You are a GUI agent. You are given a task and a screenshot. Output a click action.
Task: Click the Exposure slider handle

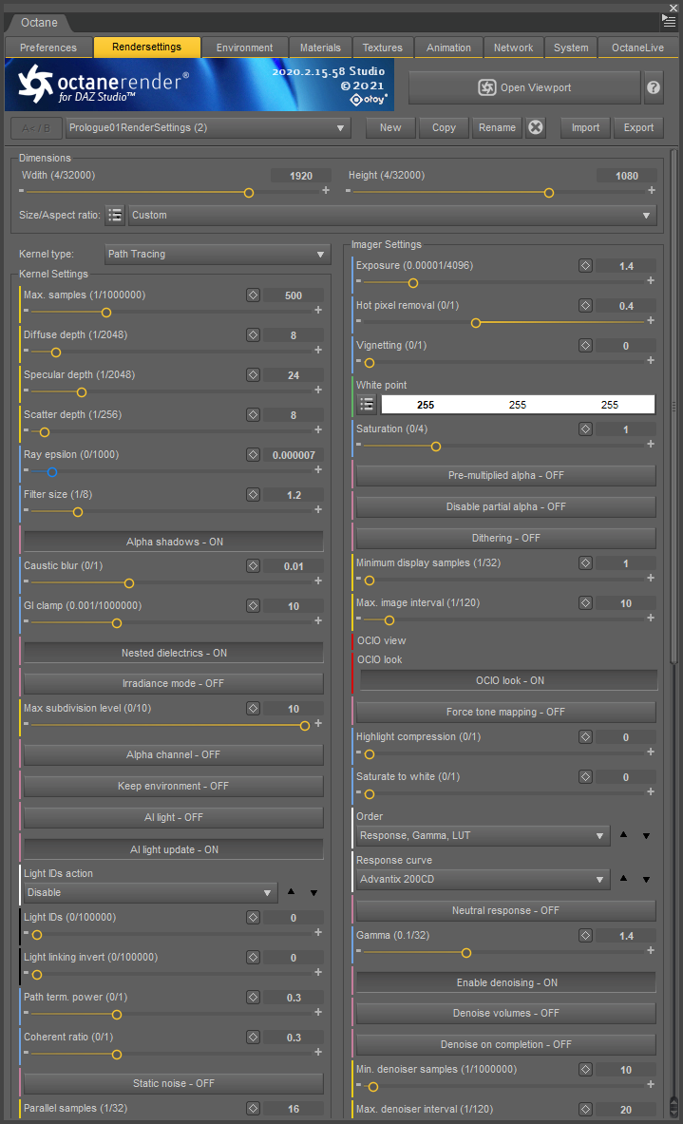click(x=413, y=283)
